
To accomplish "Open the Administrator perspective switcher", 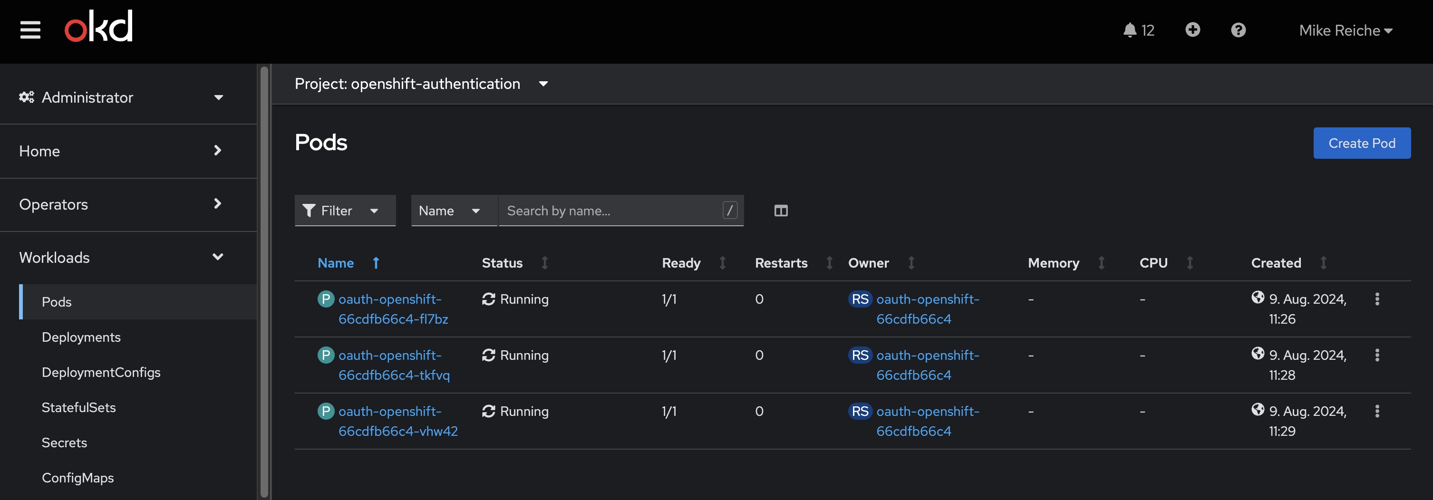I will point(121,97).
